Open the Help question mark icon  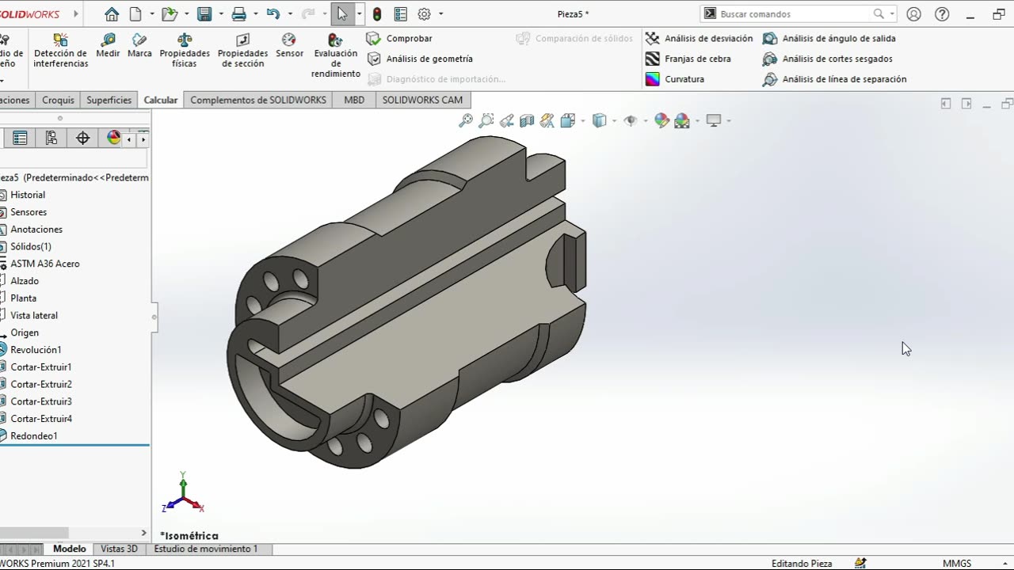[x=942, y=13]
